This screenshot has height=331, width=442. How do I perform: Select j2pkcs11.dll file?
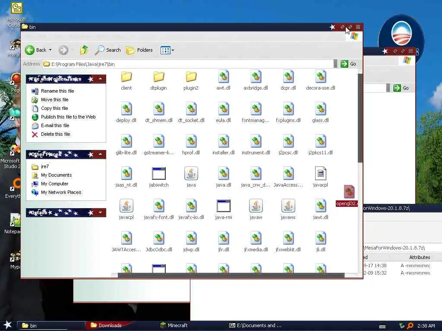click(321, 145)
